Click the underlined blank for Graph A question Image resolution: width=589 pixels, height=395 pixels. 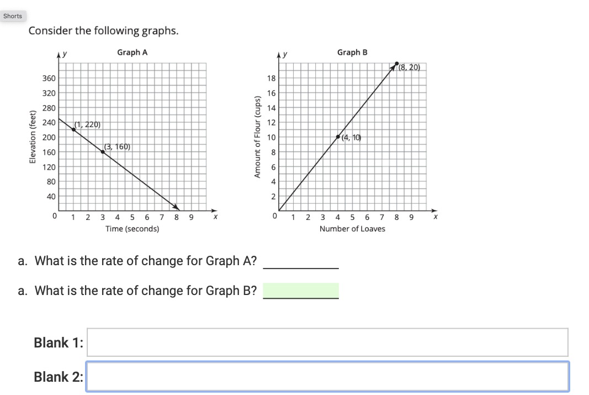(300, 262)
